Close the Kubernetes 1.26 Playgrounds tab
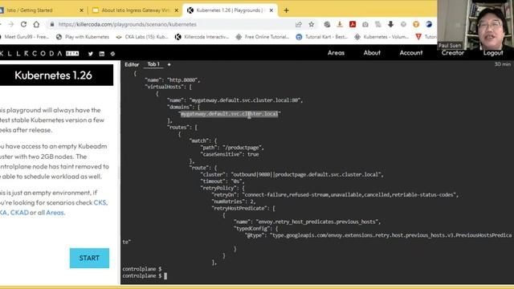Viewport: 514px width, 289px height. (271, 10)
